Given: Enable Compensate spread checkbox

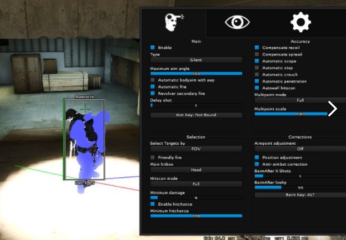Looking at the screenshot, I should coord(257,54).
